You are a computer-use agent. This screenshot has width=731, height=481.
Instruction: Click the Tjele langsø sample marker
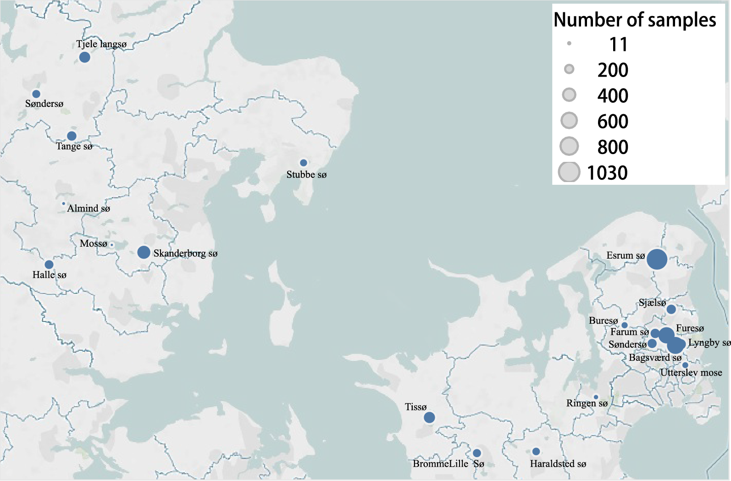[84, 57]
